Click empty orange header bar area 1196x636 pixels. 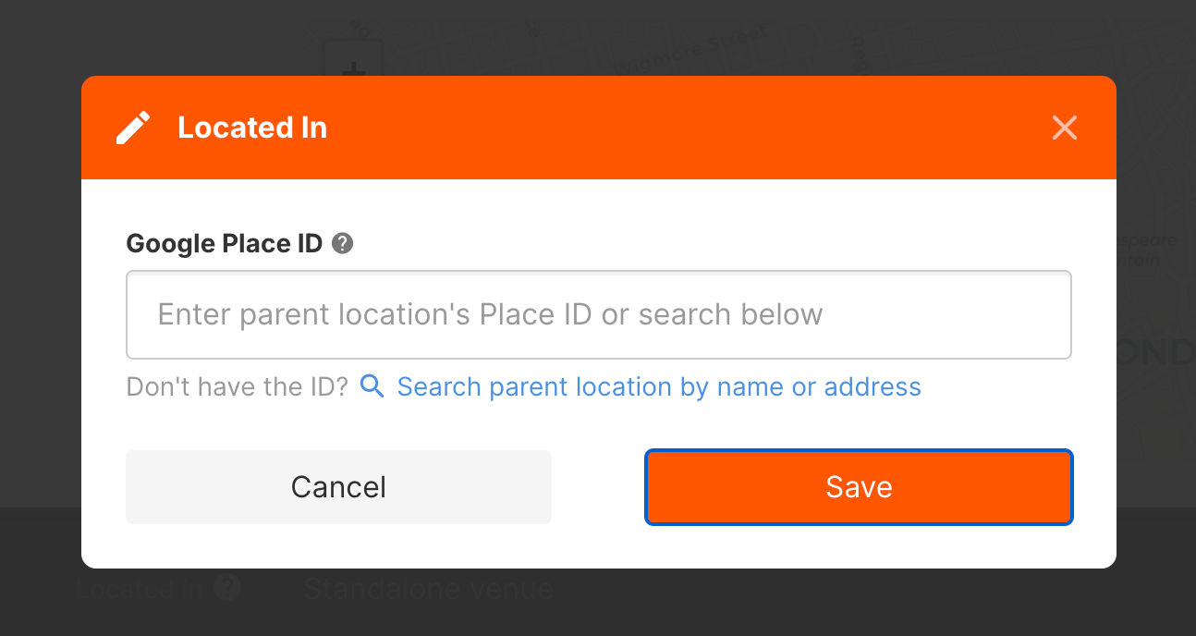pos(647,128)
